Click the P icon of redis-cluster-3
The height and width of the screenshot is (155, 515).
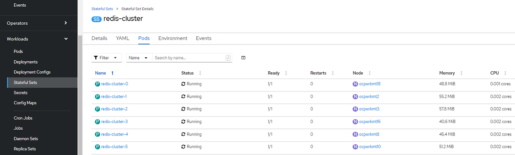coord(97,122)
